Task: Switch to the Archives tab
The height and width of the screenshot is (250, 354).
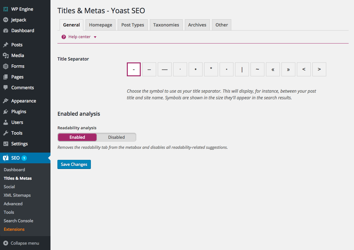Action: pyautogui.click(x=197, y=25)
